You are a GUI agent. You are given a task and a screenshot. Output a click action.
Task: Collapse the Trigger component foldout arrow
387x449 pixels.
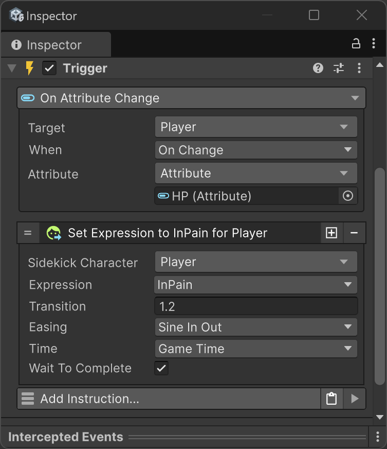(x=12, y=68)
